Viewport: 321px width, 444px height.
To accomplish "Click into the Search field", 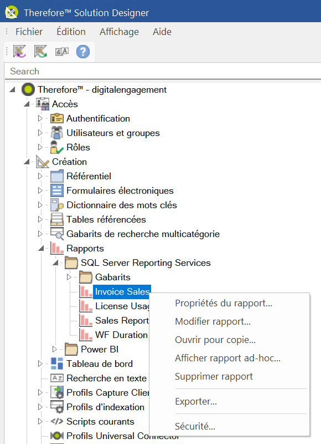I will (x=163, y=72).
